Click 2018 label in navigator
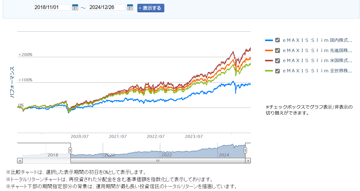 [x=53, y=155]
